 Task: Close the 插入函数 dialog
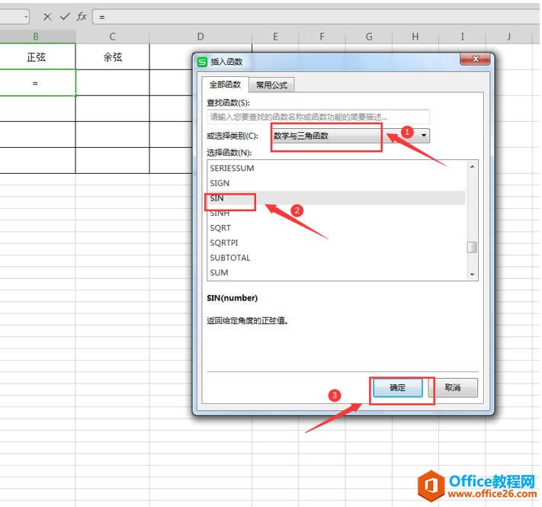tap(475, 59)
